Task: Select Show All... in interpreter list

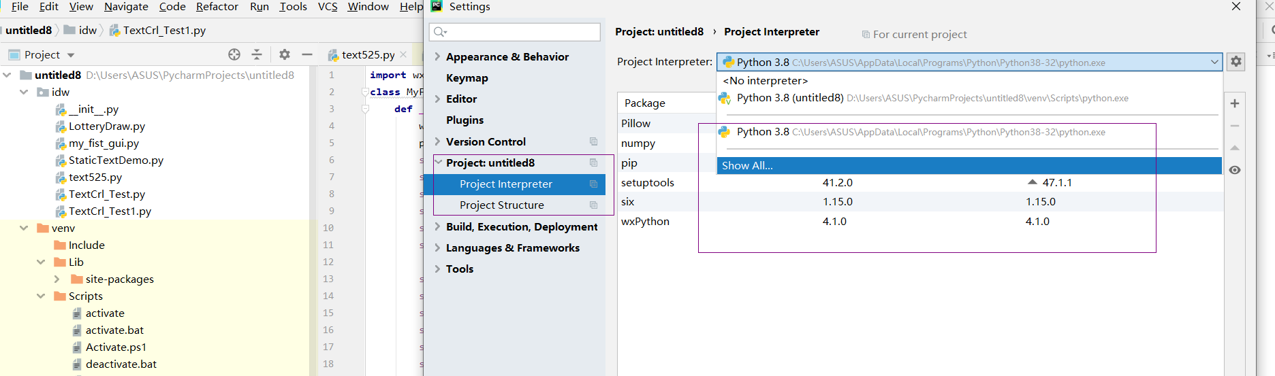Action: [747, 166]
